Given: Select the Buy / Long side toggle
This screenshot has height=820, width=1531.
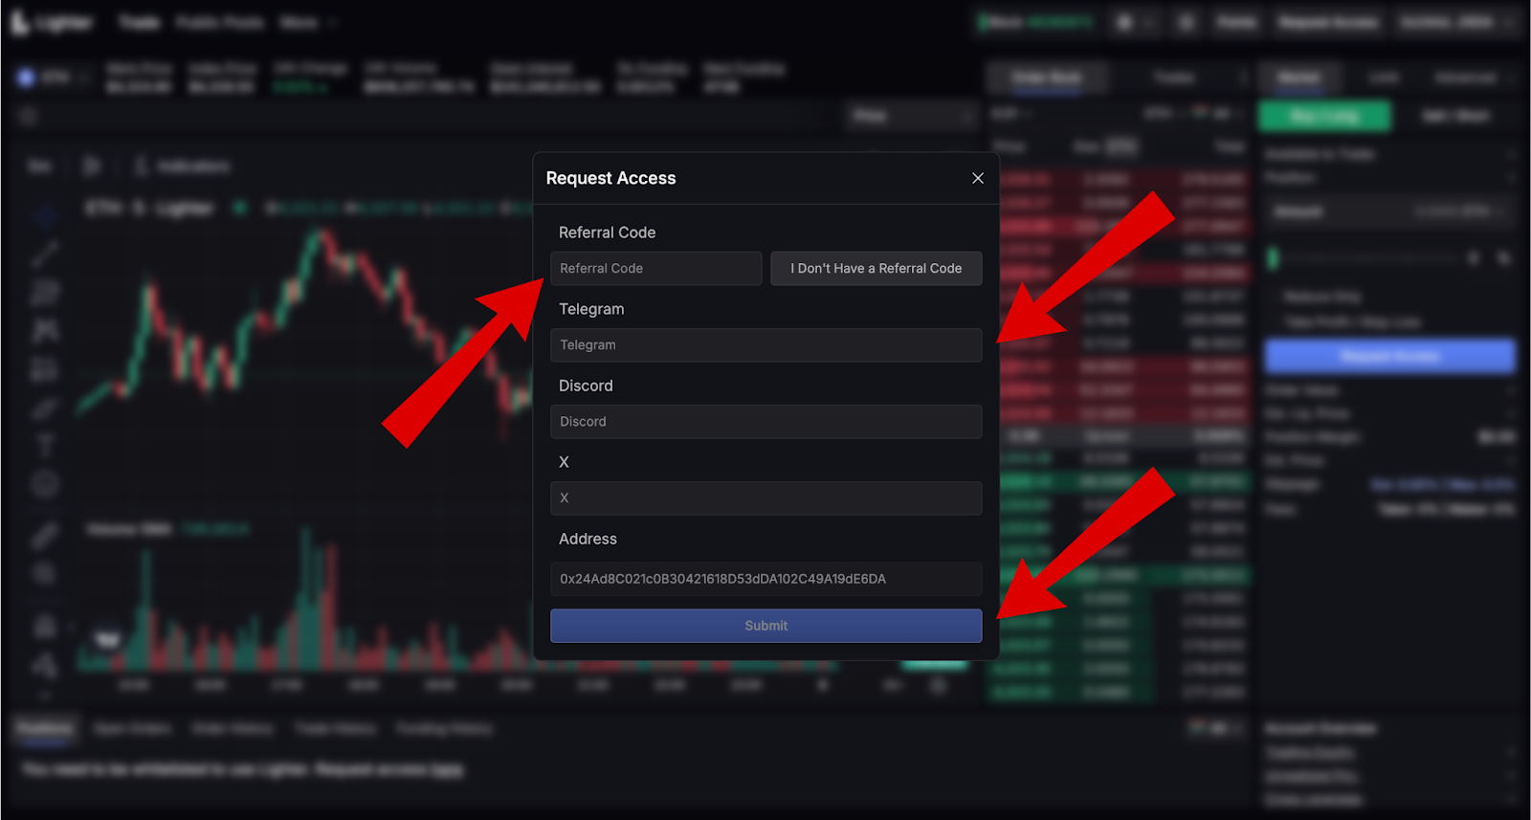Looking at the screenshot, I should coord(1323,116).
